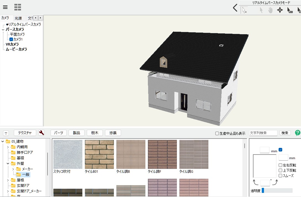Collapse the 05_建物 folder
This screenshot has width=301, height=197.
tap(3, 142)
